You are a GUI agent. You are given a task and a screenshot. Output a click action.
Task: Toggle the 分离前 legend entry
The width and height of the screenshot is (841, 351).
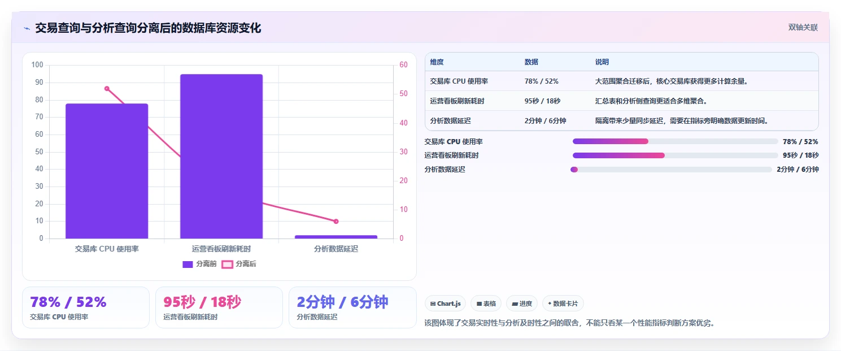199,264
